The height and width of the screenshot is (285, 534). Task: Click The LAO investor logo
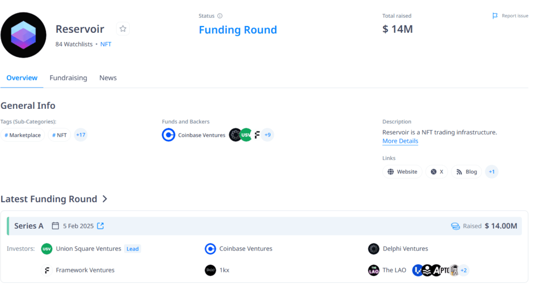[373, 270]
